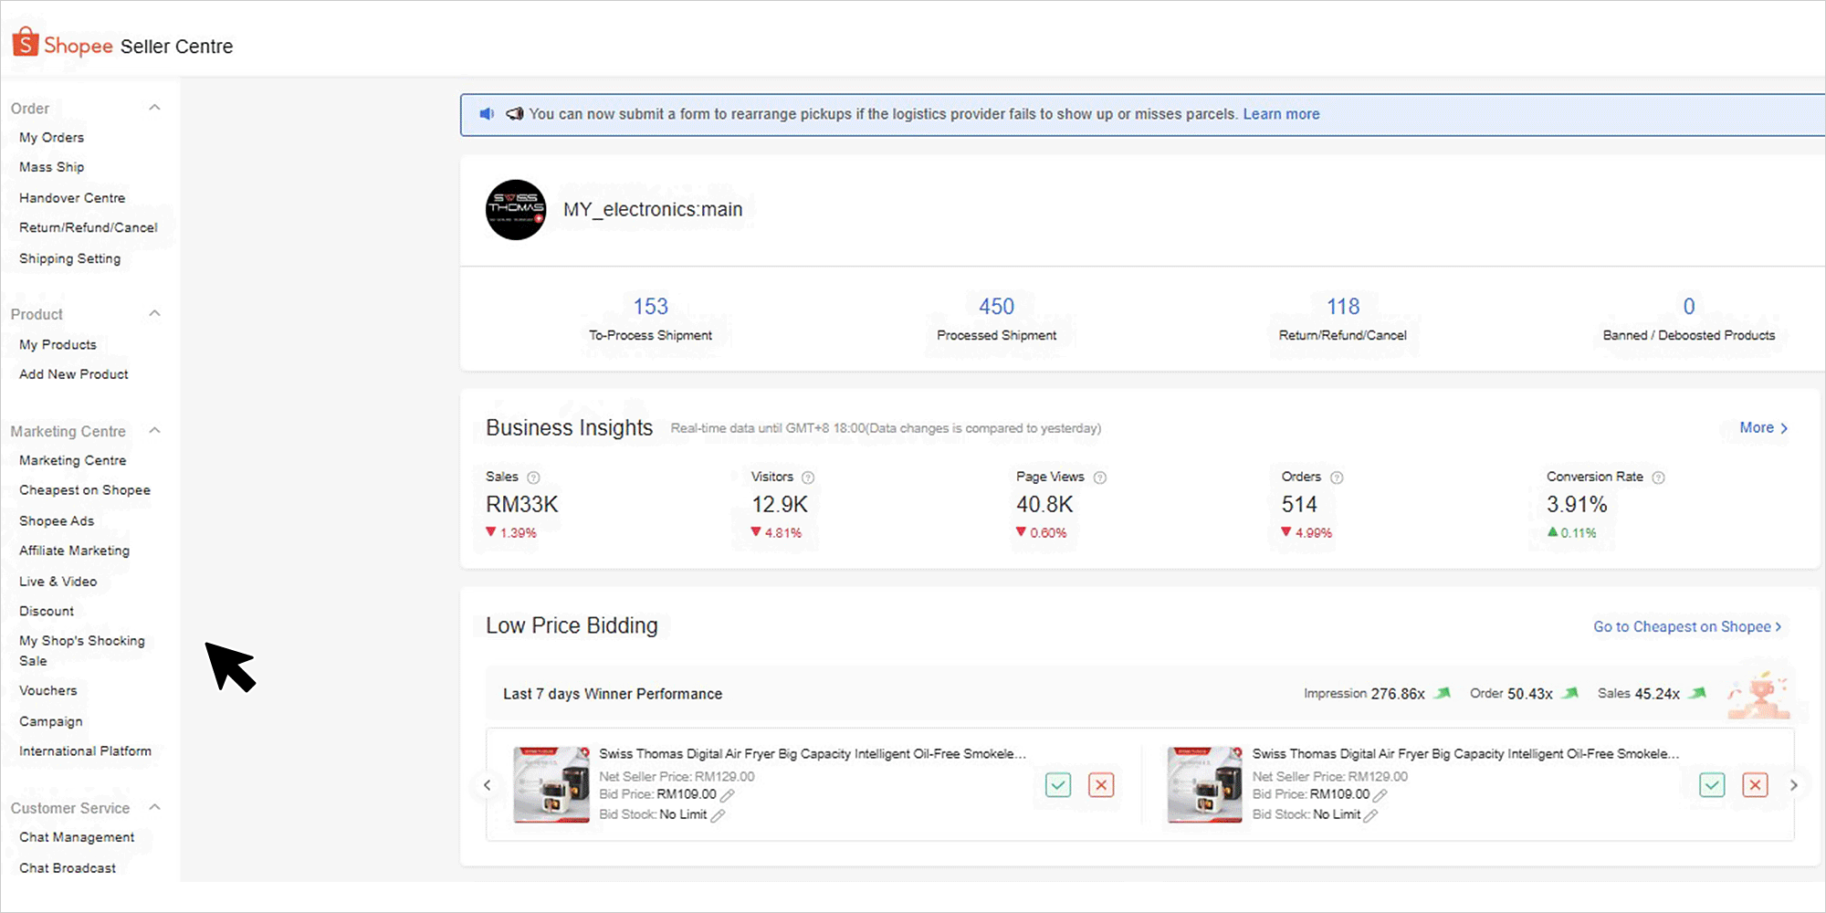
Task: Collapse the Marketing Centre sidebar section
Action: [x=154, y=431]
